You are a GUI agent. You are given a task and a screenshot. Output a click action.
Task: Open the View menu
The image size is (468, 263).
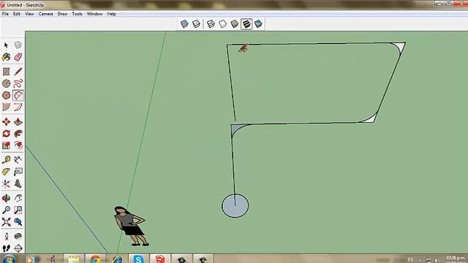pyautogui.click(x=29, y=14)
